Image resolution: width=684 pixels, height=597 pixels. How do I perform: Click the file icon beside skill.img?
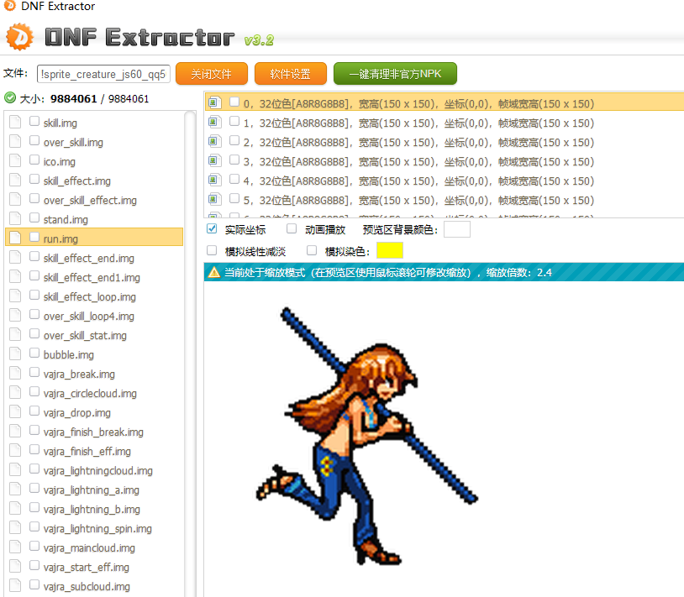click(x=15, y=122)
